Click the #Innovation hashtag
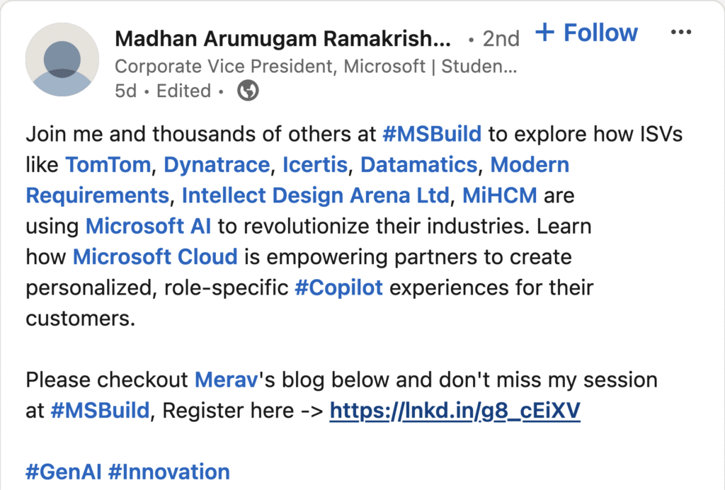 click(x=169, y=472)
